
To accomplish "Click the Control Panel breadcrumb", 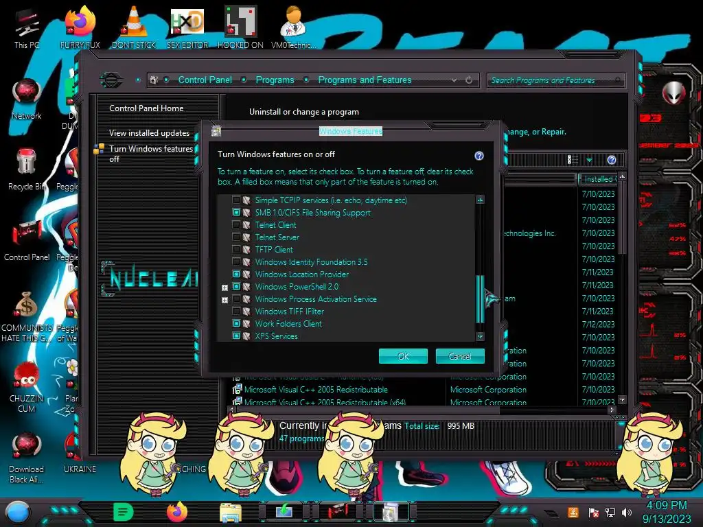I will (x=205, y=80).
